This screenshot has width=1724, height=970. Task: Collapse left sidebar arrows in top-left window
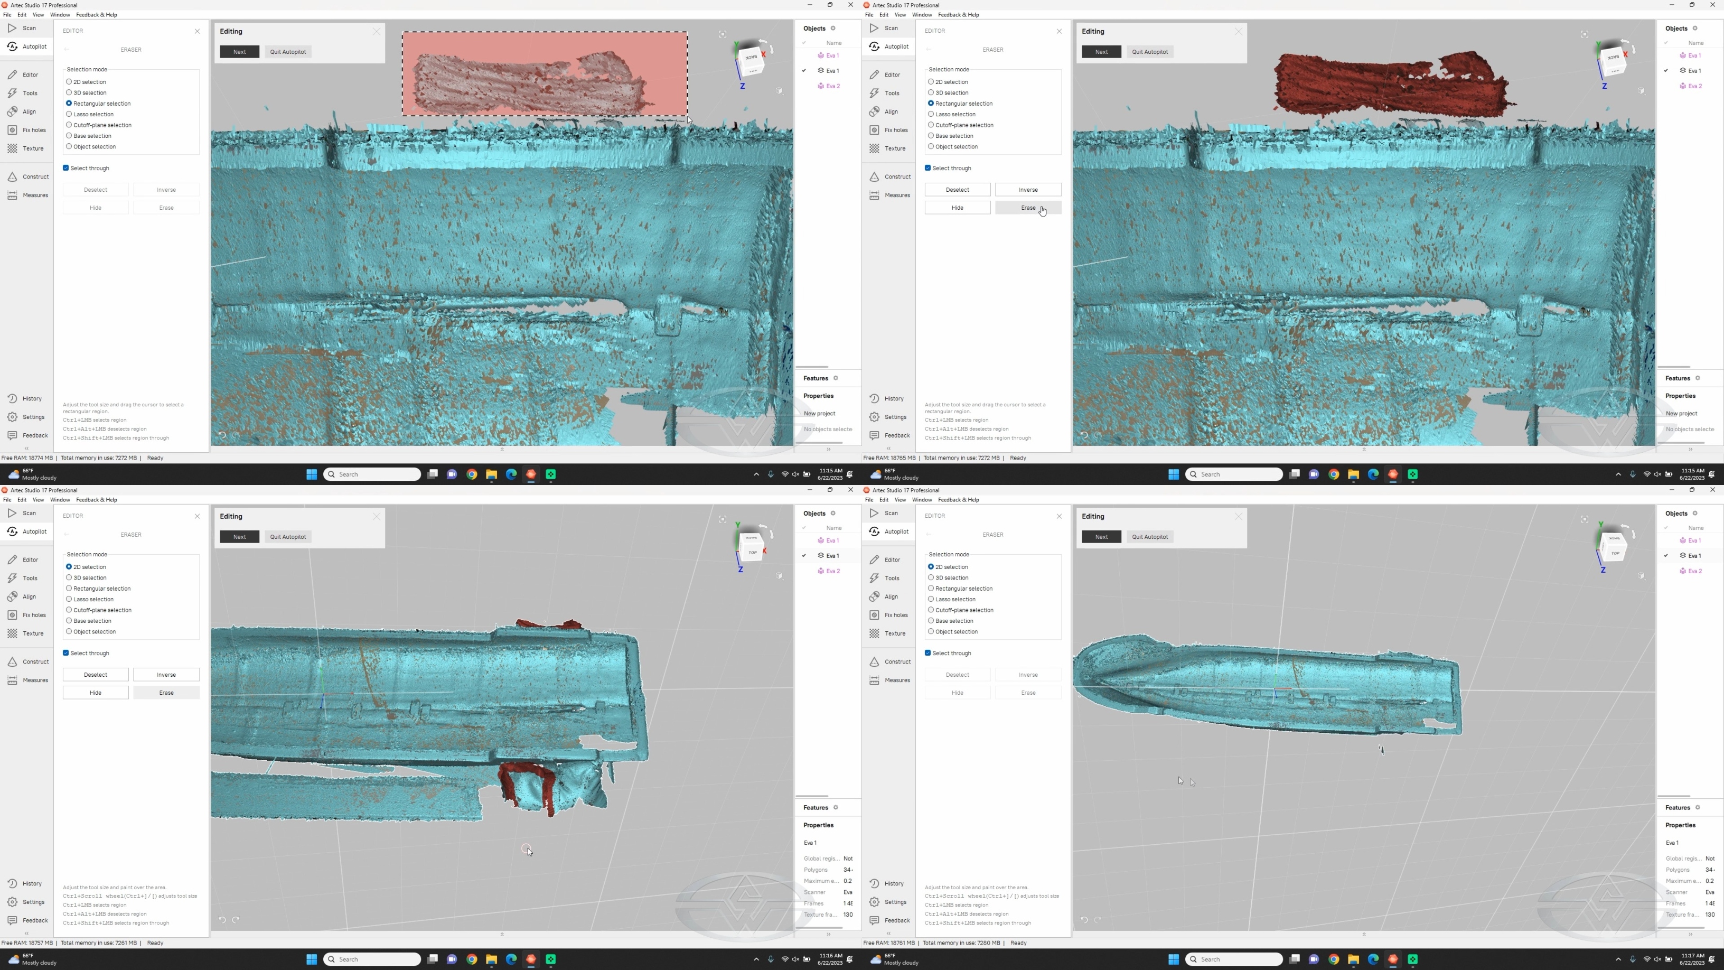[x=27, y=449]
